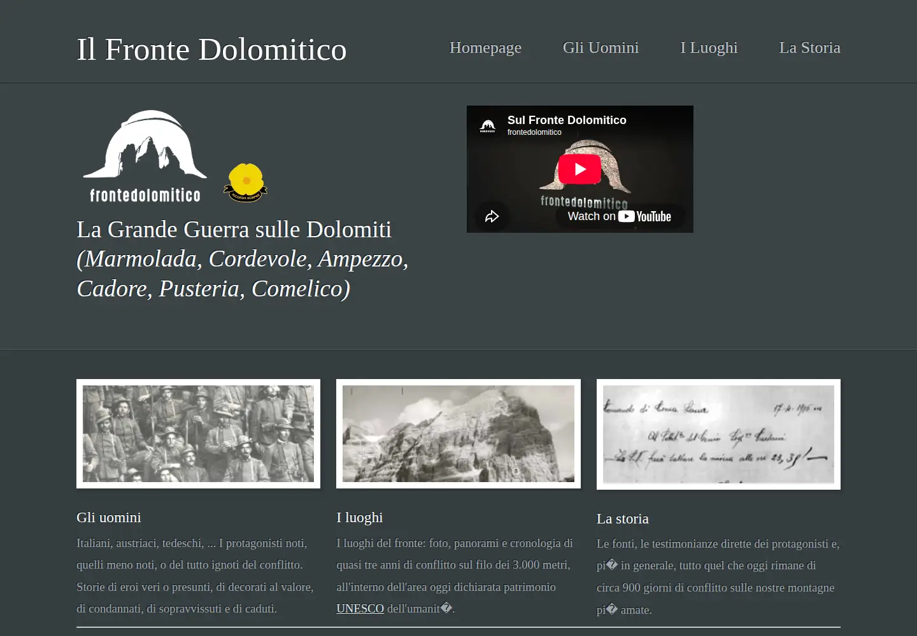
Task: Click the italic Marmolada, Cordevole subtitle text
Action: click(242, 273)
